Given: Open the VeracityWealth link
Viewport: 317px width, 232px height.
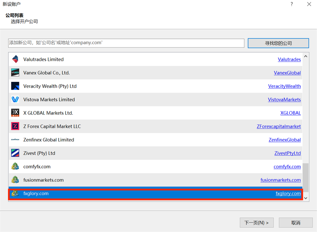Looking at the screenshot, I should (284, 86).
